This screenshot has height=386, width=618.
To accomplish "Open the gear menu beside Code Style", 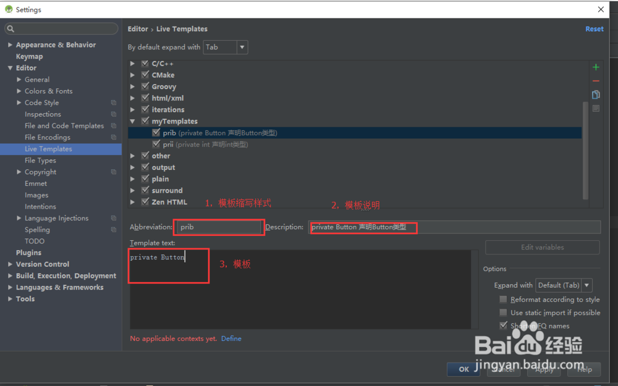I will click(x=113, y=103).
